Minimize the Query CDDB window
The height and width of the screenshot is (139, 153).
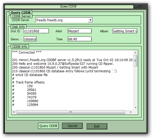pos(136,7)
